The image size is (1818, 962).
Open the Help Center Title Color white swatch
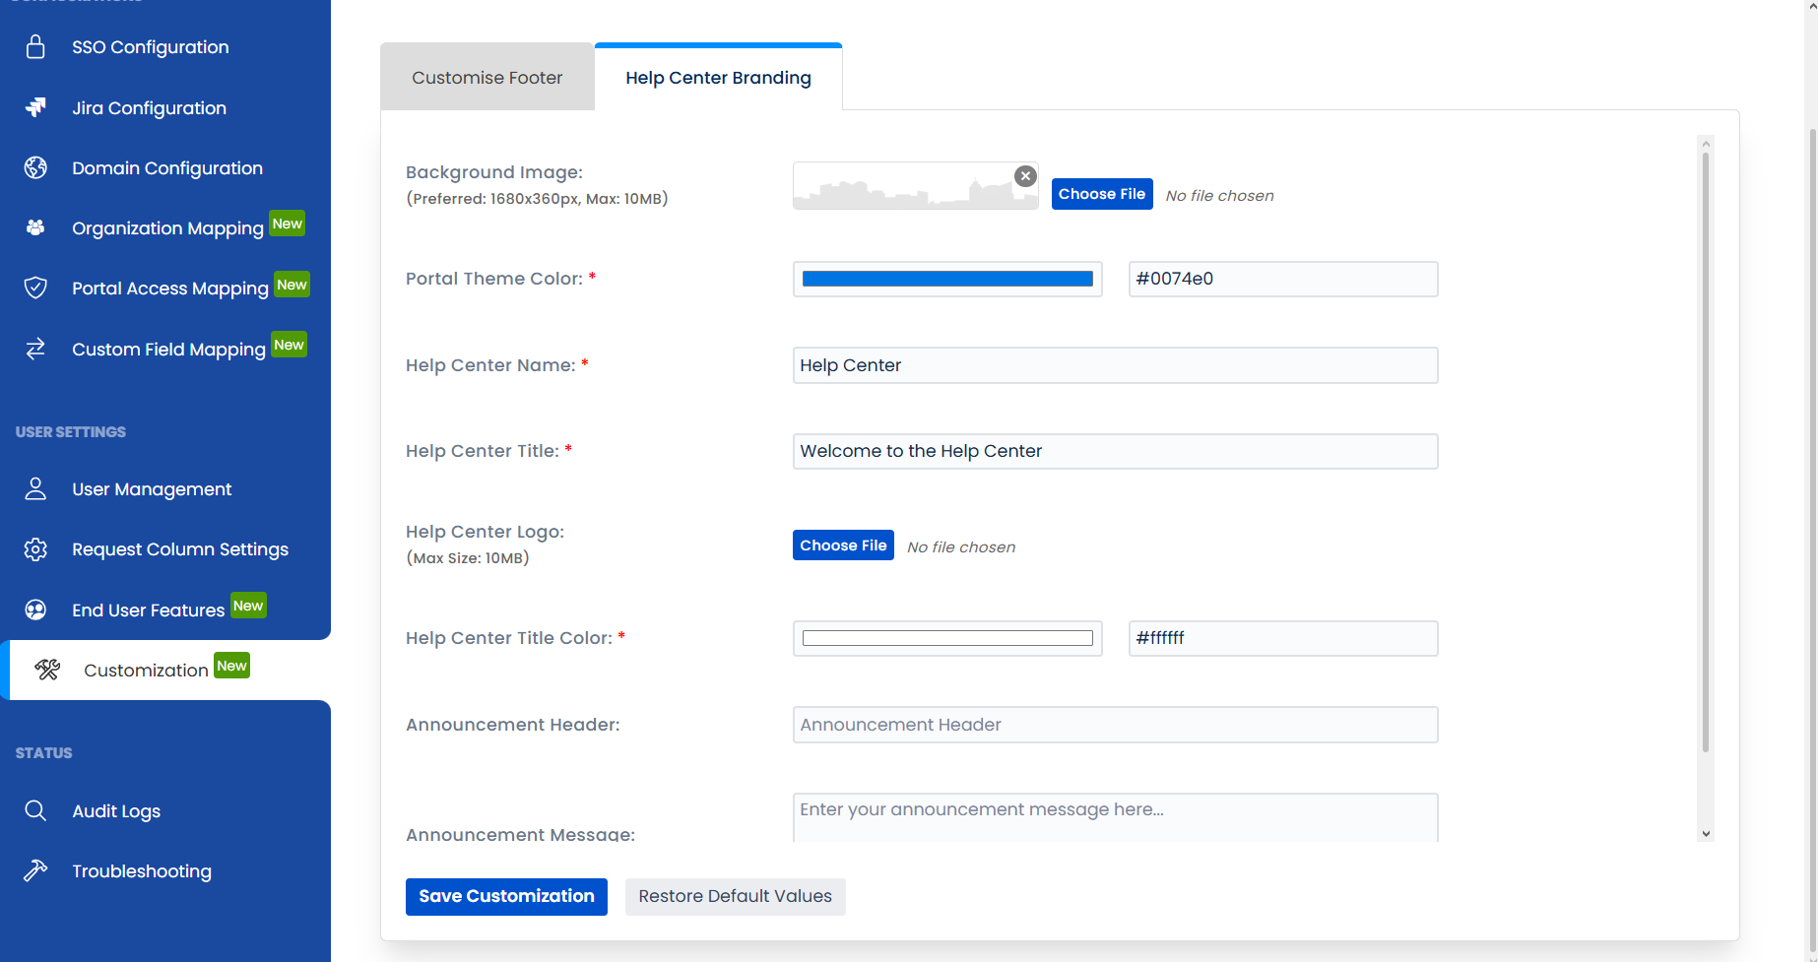pos(947,638)
